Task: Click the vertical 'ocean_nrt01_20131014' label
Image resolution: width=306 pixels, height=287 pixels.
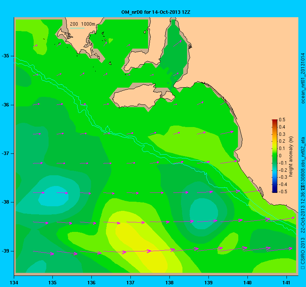Action: [x=303, y=78]
